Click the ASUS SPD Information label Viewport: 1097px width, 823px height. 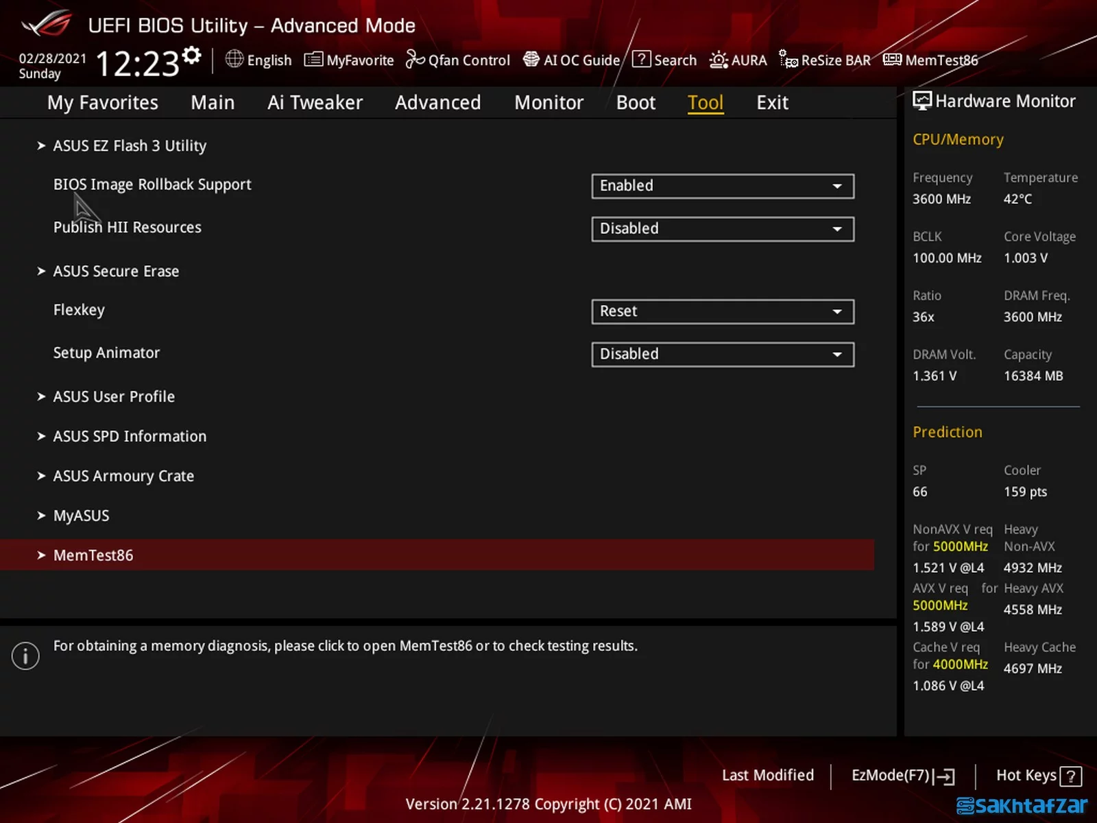point(130,436)
